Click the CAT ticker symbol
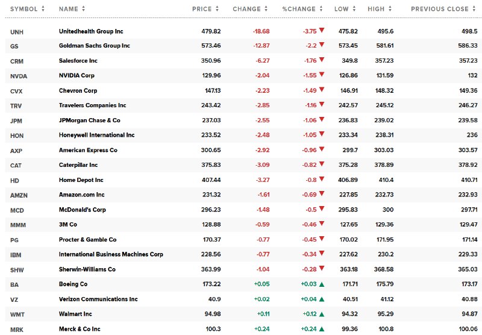Screen dimensions: 482x335 16,166
